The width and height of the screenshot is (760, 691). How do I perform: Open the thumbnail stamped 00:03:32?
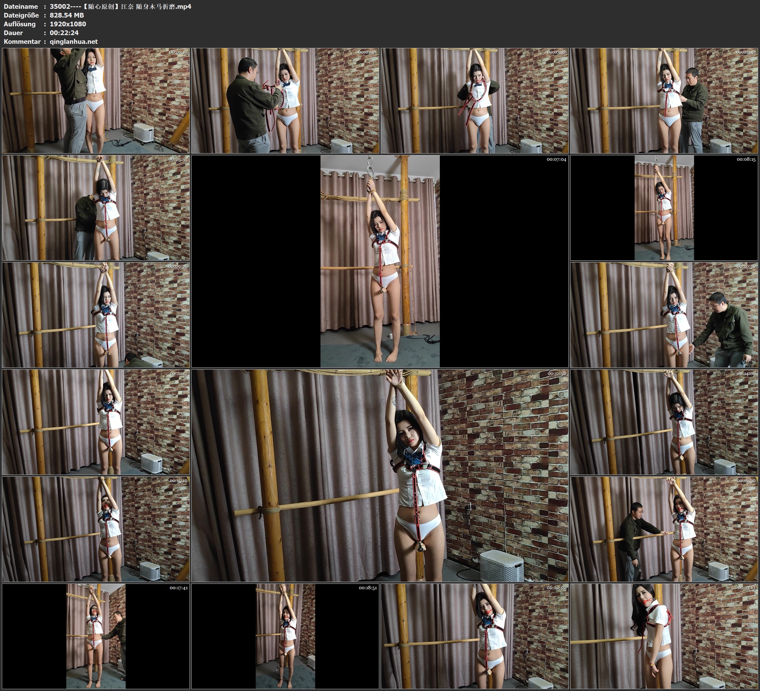coord(475,100)
